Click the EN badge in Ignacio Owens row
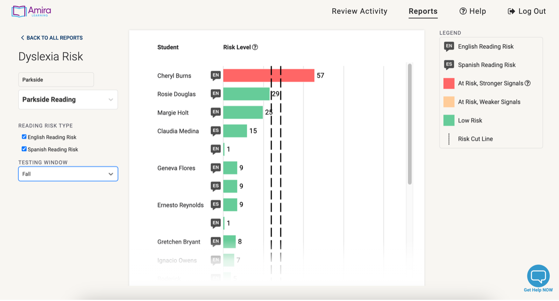 (x=216, y=260)
